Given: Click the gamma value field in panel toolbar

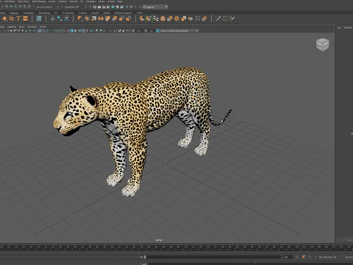Looking at the screenshot, I should click(151, 31).
